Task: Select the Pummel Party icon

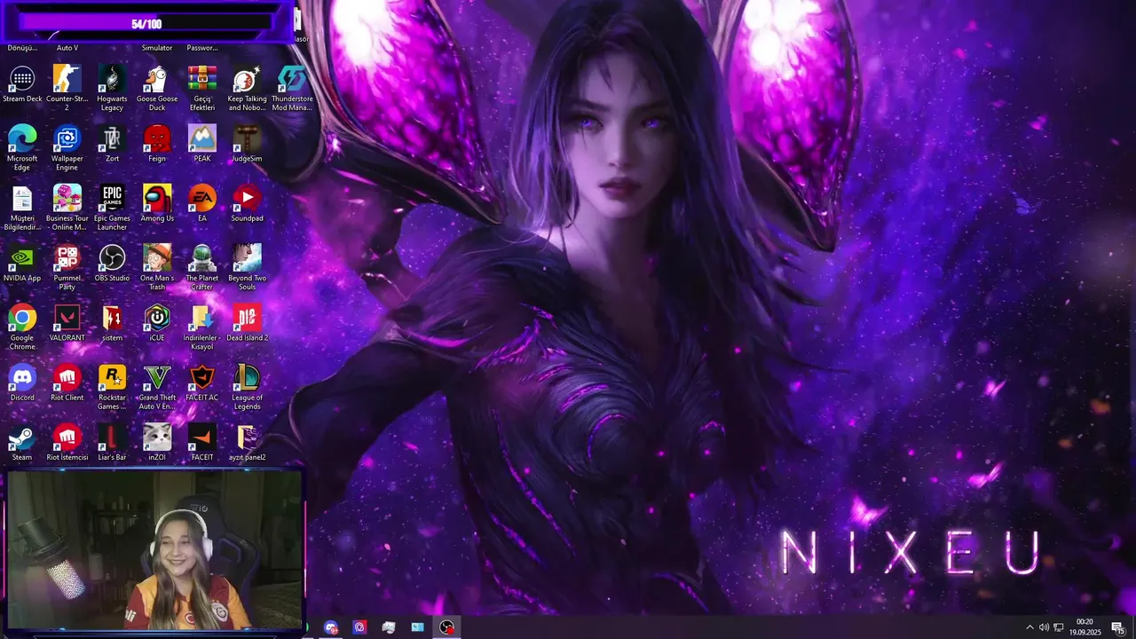Action: (x=67, y=266)
